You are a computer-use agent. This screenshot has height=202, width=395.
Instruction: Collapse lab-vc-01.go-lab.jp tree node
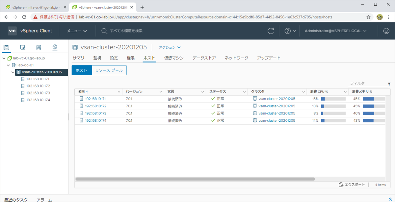[x=4, y=58]
